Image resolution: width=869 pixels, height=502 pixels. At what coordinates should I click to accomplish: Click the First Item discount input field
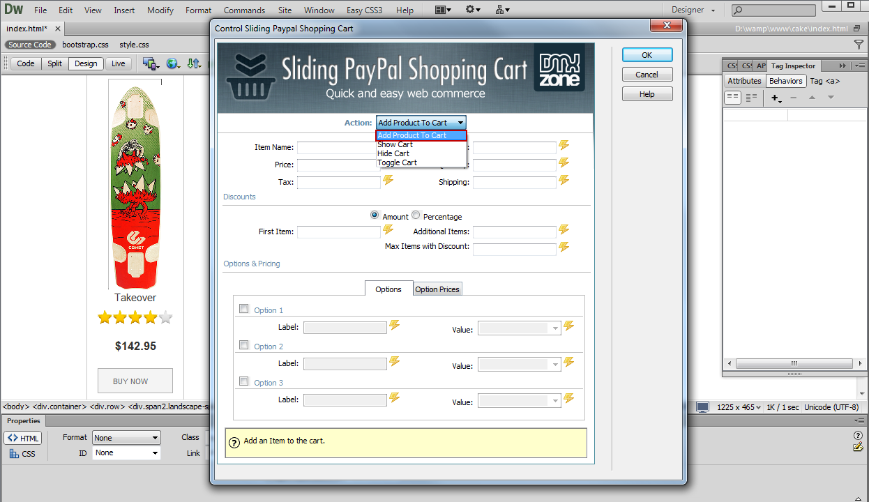pyautogui.click(x=339, y=232)
